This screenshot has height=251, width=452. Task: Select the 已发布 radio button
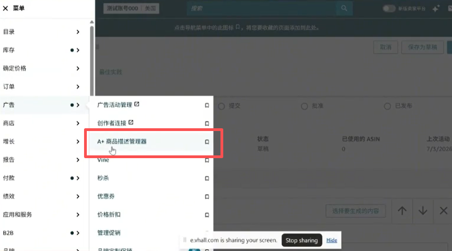coord(387,106)
